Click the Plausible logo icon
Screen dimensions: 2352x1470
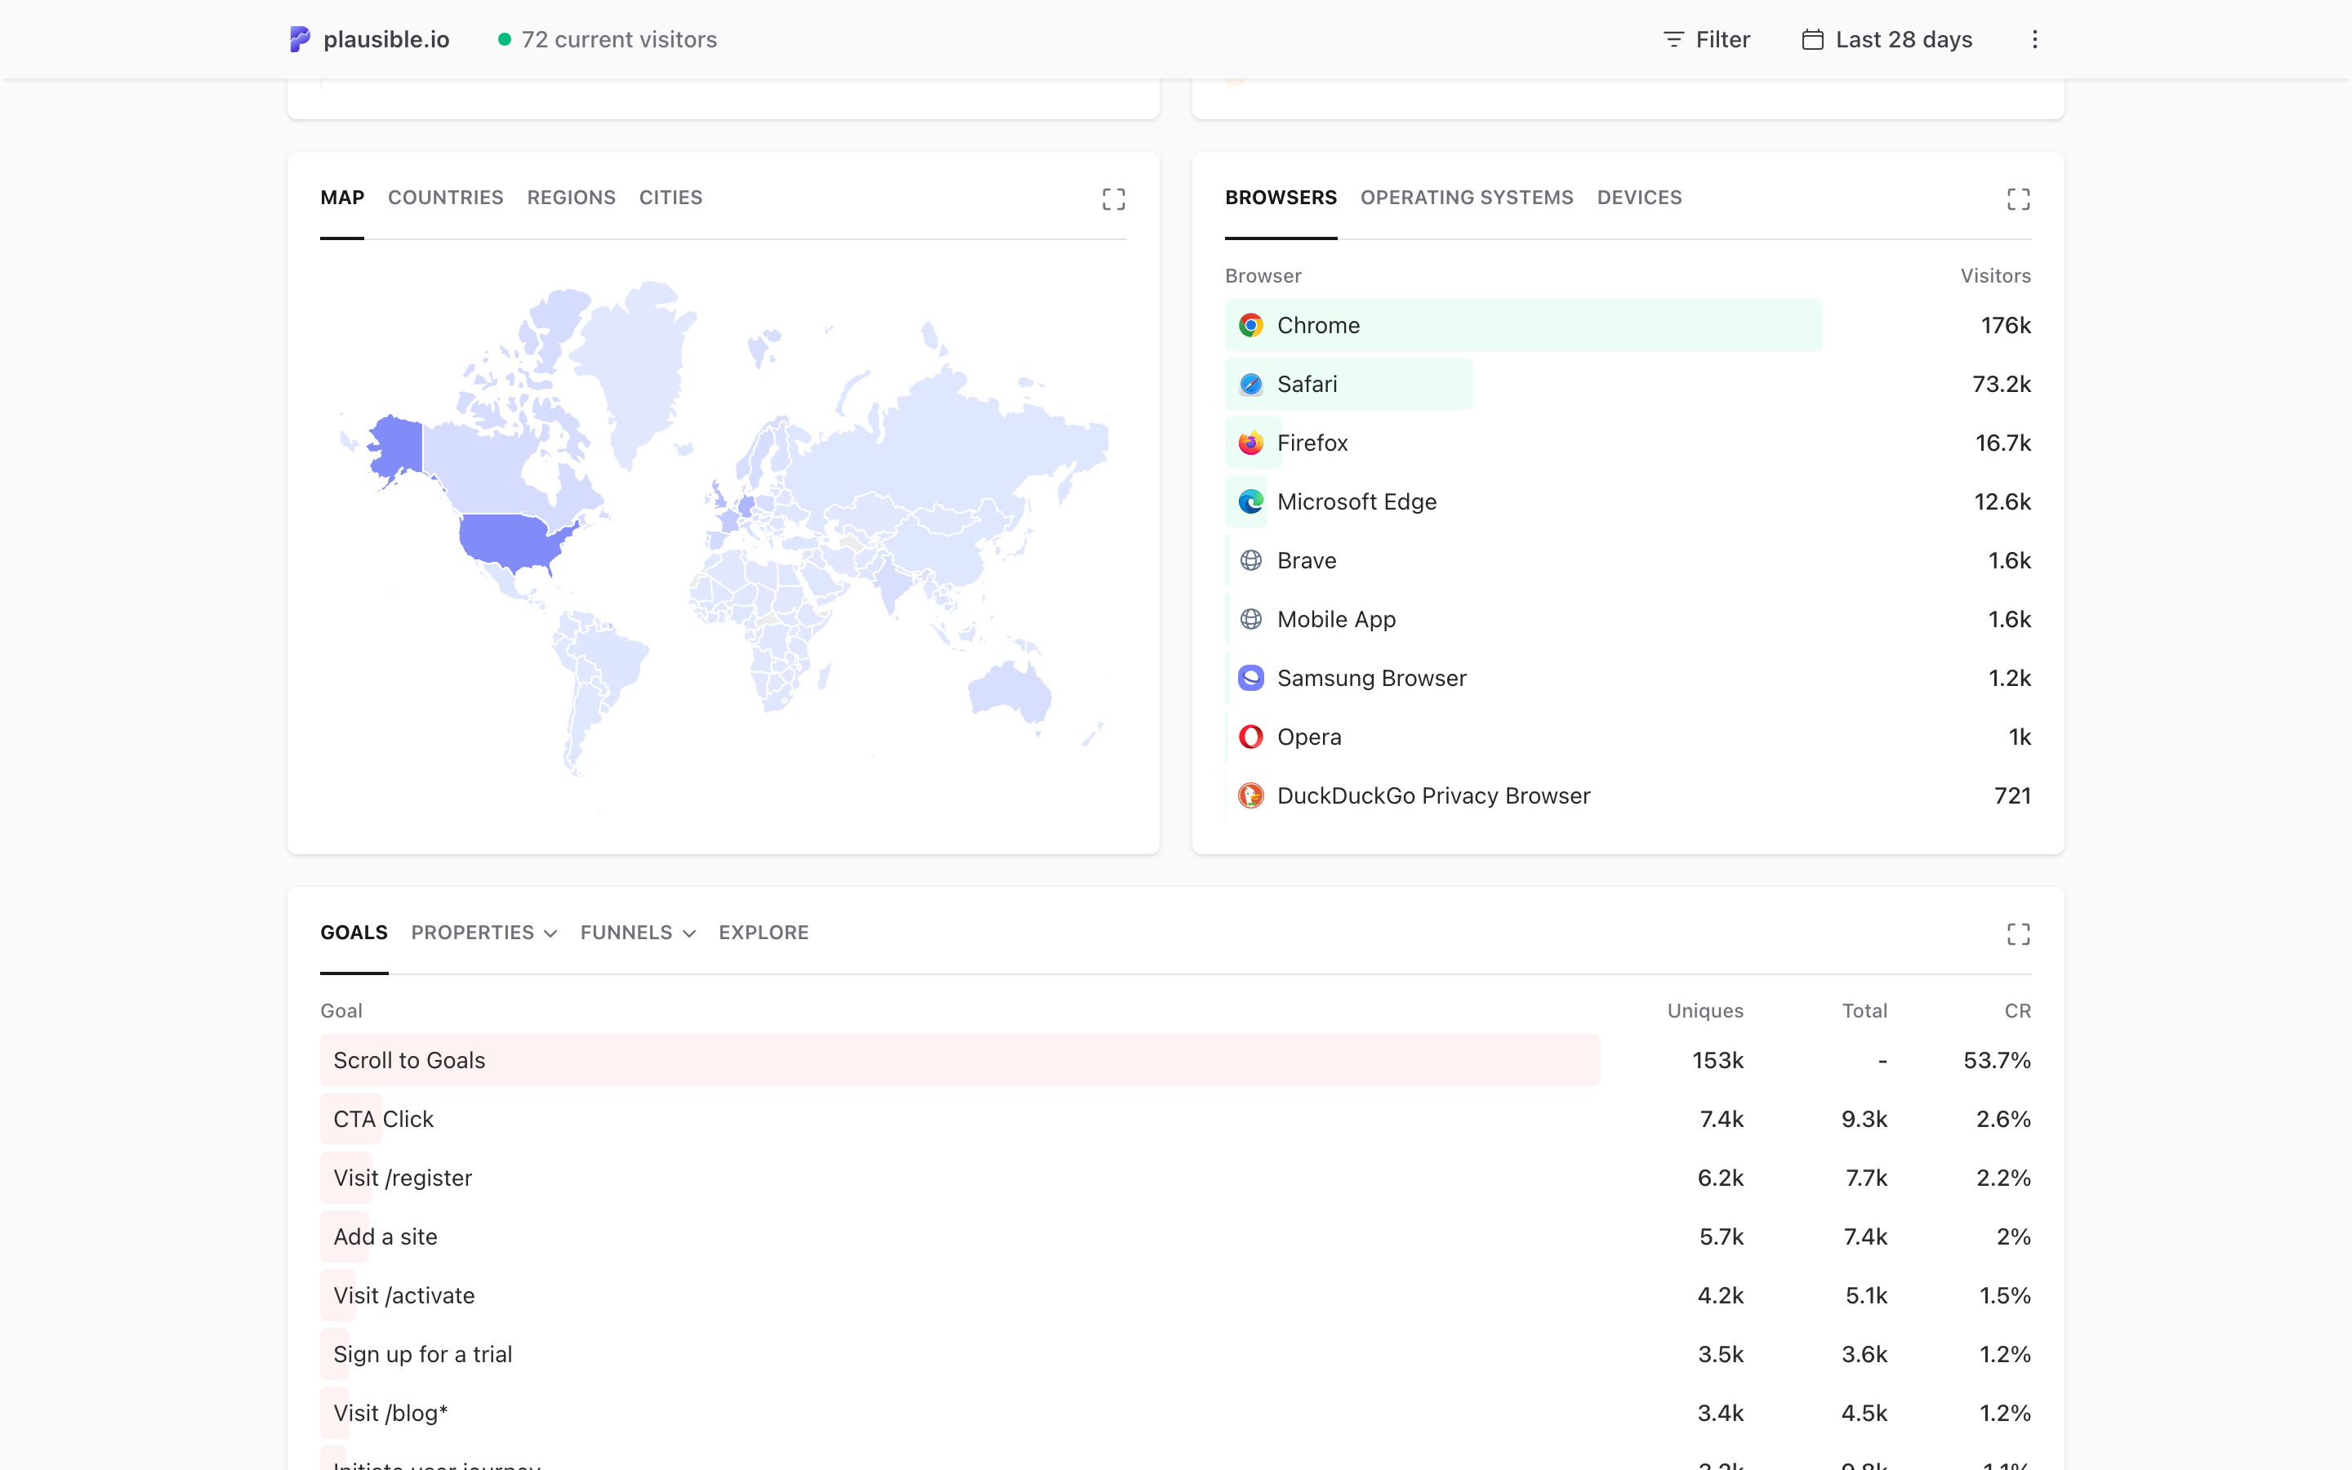coord(300,39)
